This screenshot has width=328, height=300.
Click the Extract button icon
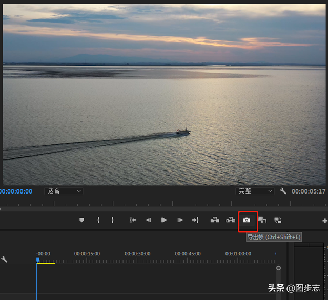[231, 220]
